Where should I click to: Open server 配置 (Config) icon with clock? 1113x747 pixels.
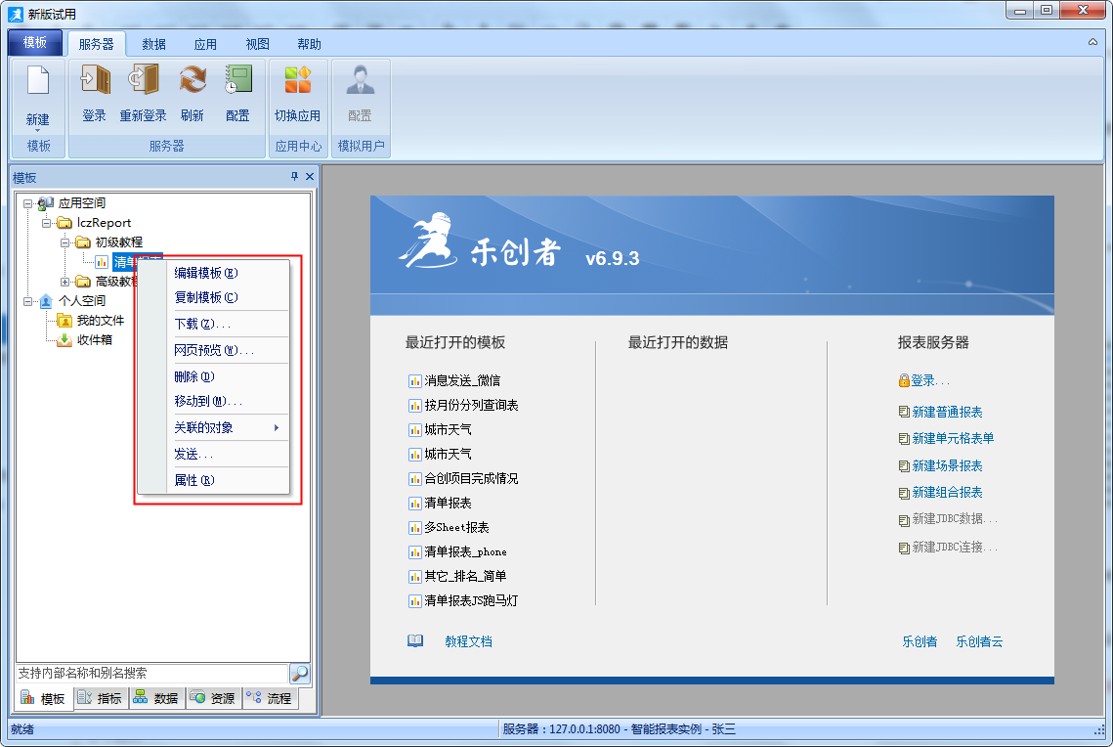238,81
